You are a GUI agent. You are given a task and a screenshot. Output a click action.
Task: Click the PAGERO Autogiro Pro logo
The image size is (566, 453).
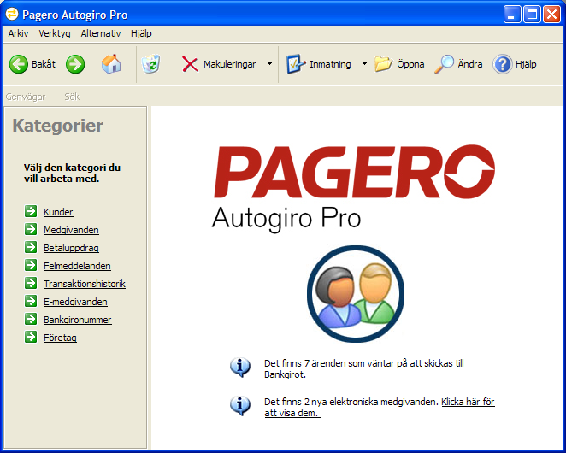point(354,188)
